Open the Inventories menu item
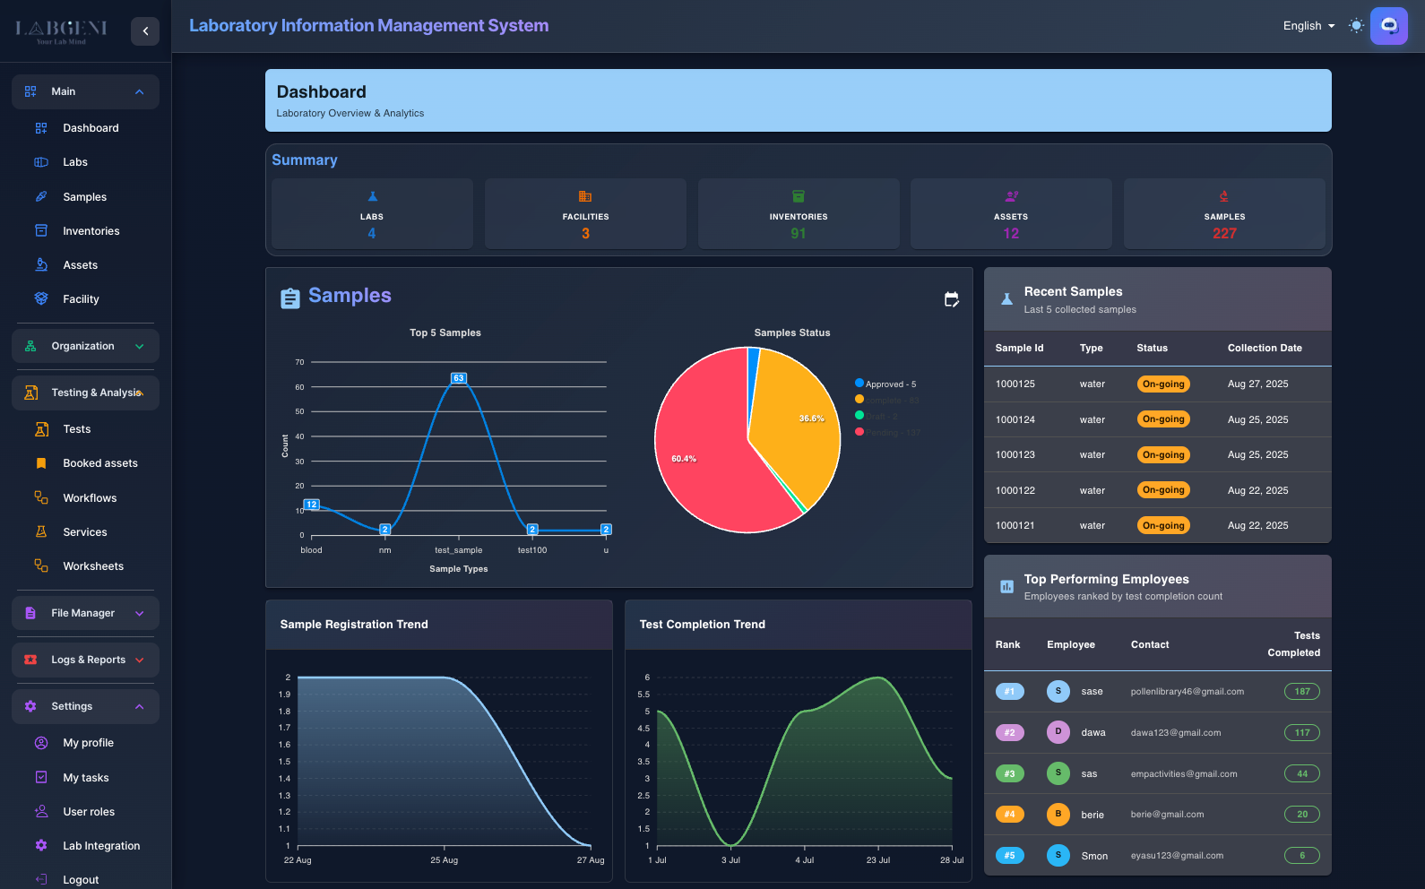Screen dimensions: 1425x889 point(91,230)
